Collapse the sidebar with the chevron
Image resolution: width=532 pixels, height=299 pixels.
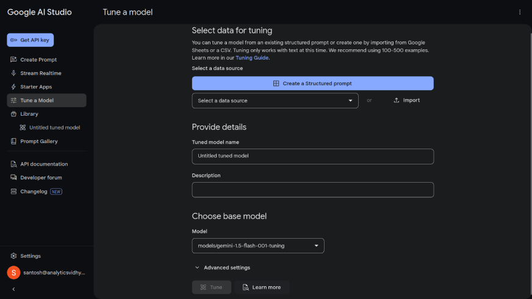pos(13,289)
